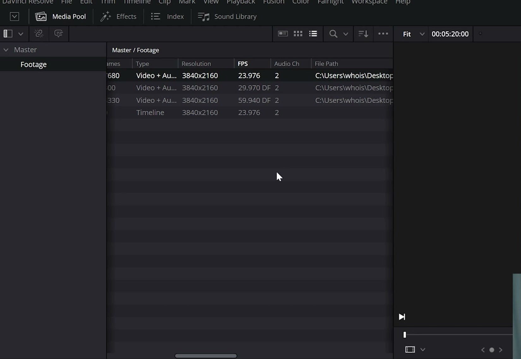Open the Sound Library panel
Image resolution: width=521 pixels, height=359 pixels.
(x=227, y=16)
